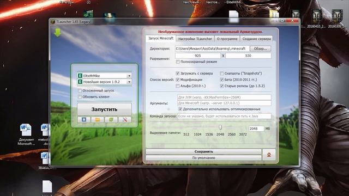Uncheck the Модификации checkbox
The width and height of the screenshot is (349, 196).
pyautogui.click(x=178, y=79)
